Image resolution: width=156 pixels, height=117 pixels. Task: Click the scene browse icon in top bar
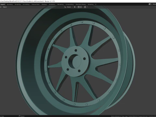(150, 4)
